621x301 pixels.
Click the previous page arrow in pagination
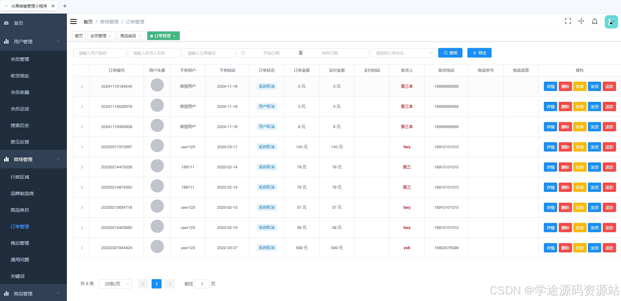pos(143,284)
